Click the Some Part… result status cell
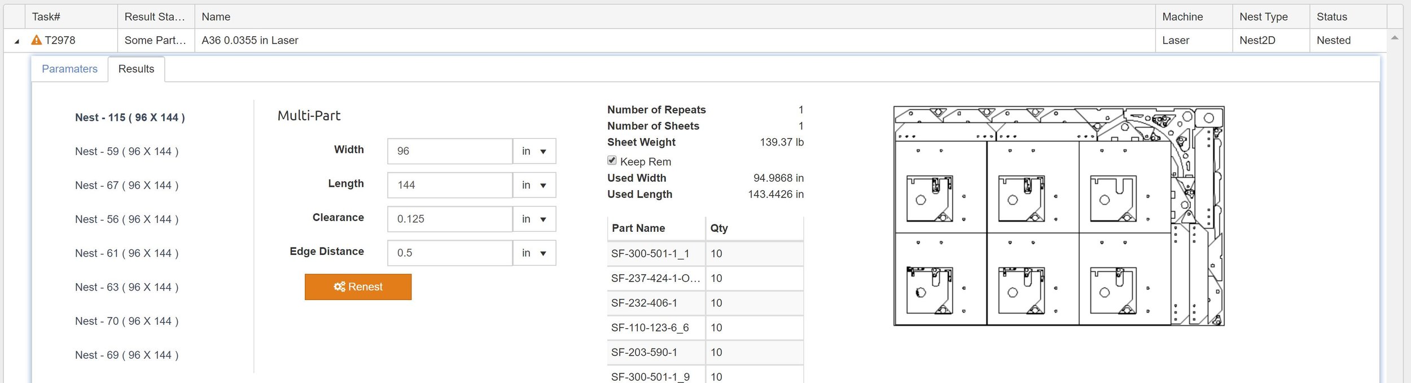The image size is (1411, 383). (x=156, y=41)
